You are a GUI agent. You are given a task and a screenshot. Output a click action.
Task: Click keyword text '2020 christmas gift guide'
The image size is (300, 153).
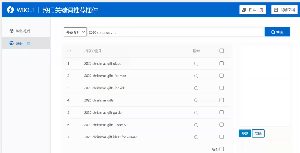tap(103, 112)
